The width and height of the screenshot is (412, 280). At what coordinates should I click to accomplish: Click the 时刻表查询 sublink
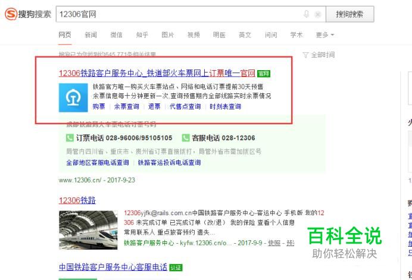225,106
